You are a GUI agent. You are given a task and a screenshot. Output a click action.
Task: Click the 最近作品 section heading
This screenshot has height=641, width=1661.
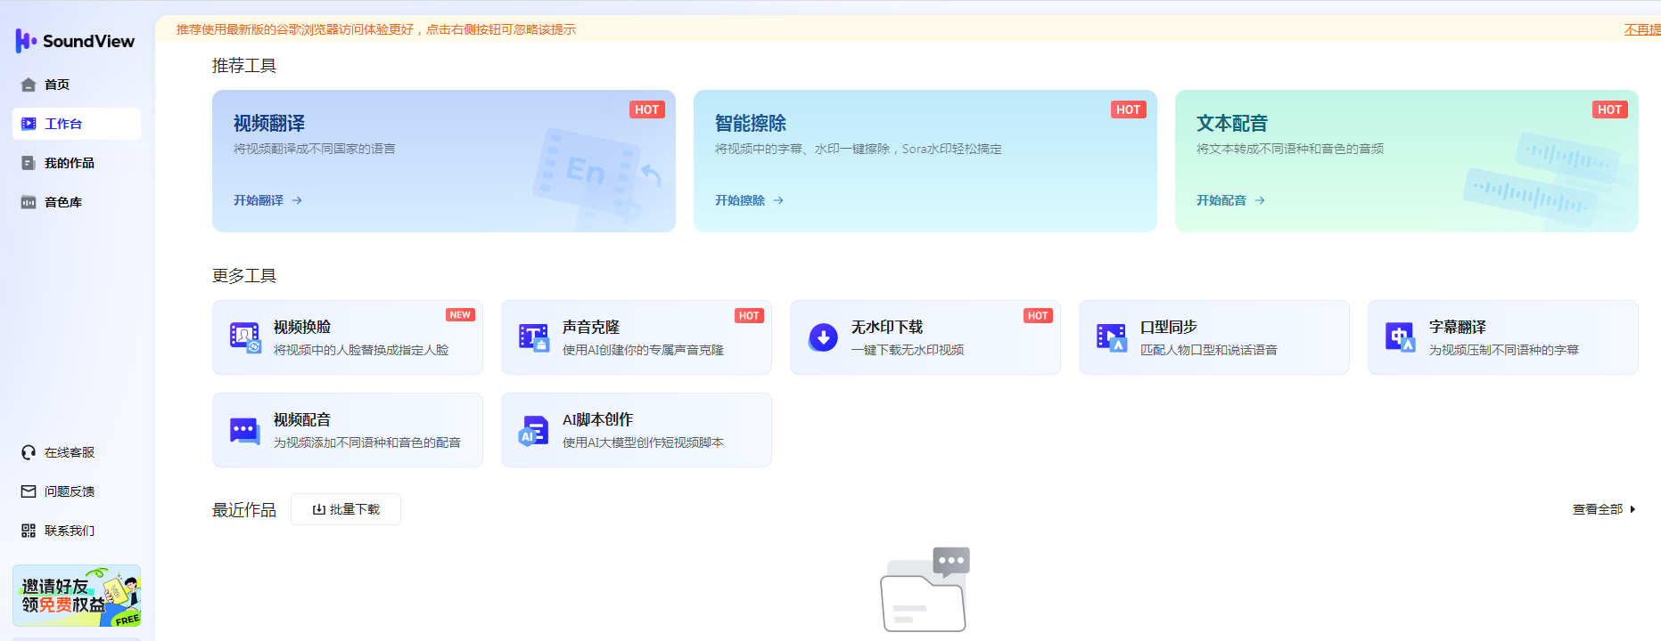[x=244, y=510]
